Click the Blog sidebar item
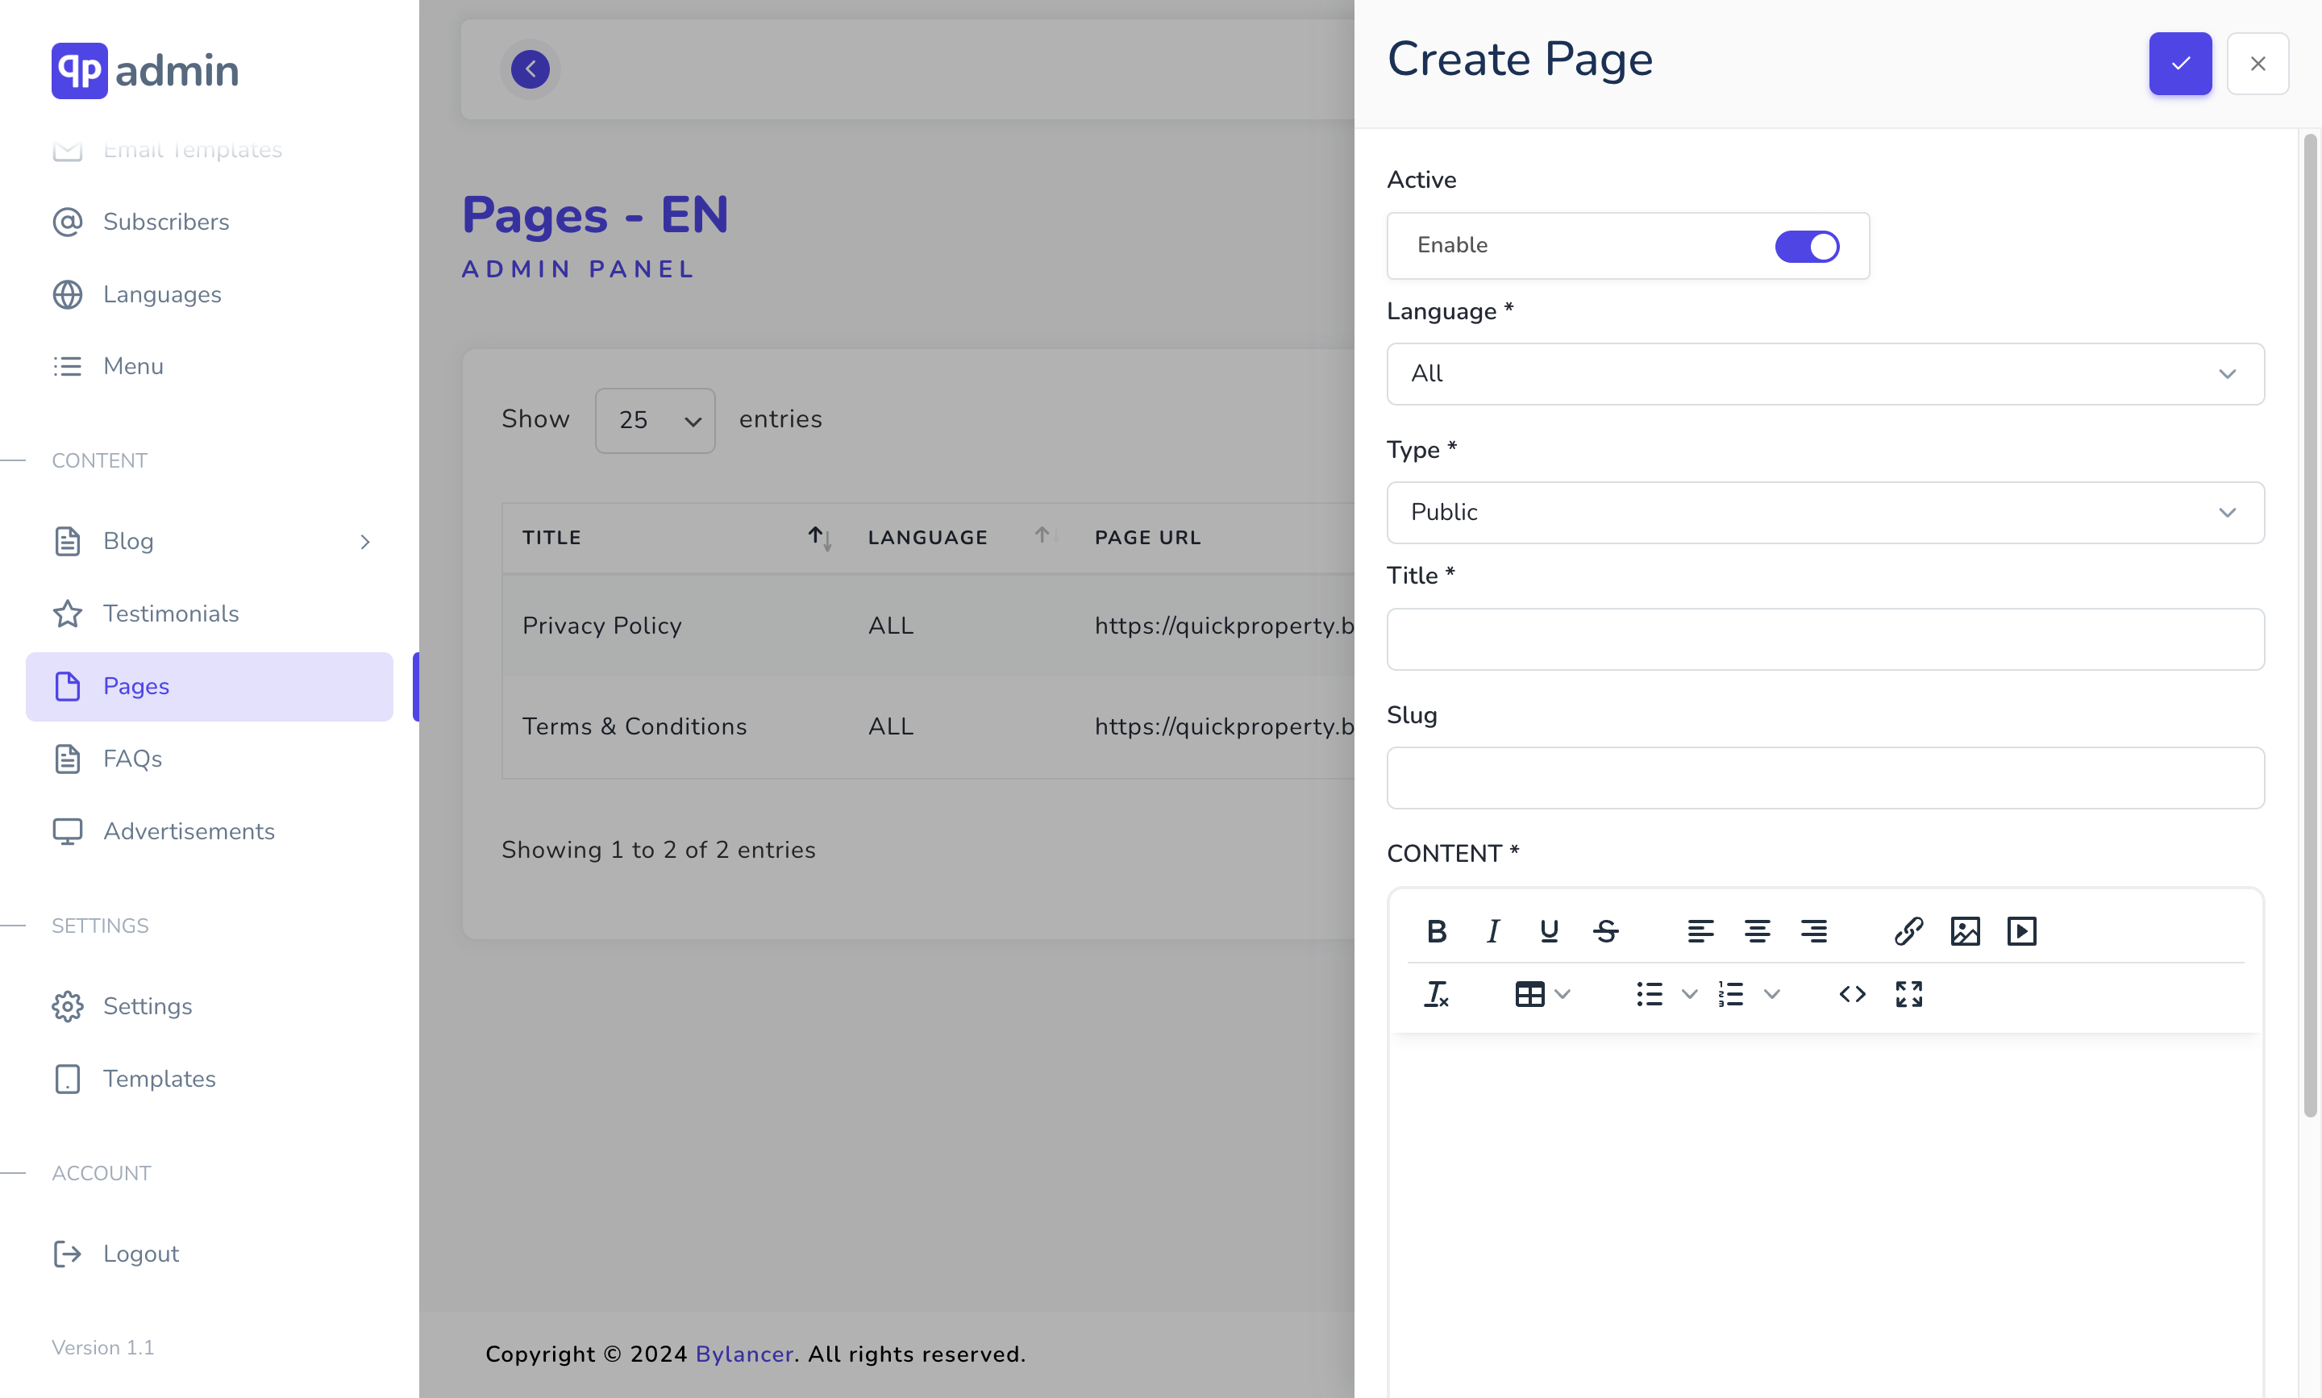This screenshot has width=2322, height=1398. click(x=209, y=542)
